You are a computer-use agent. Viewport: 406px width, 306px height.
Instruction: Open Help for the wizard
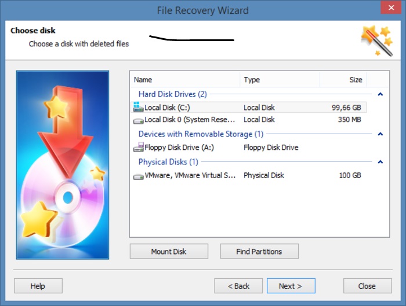tap(38, 286)
